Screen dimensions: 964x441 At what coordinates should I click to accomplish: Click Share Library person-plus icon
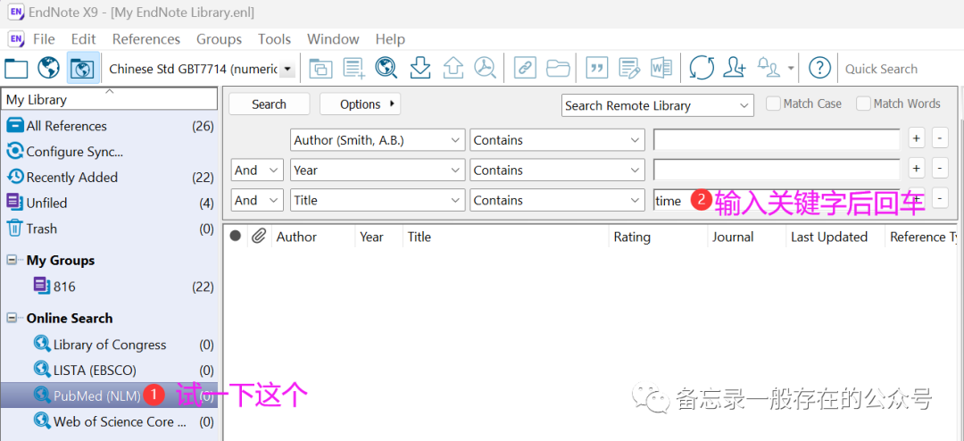point(734,68)
